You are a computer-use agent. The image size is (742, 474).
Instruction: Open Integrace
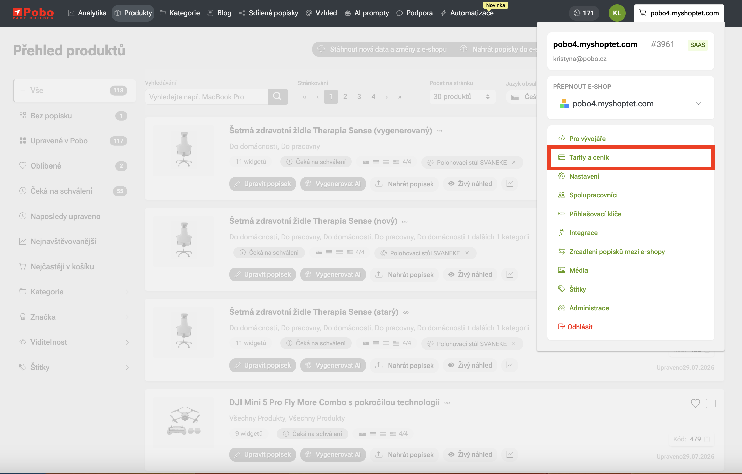(578, 233)
